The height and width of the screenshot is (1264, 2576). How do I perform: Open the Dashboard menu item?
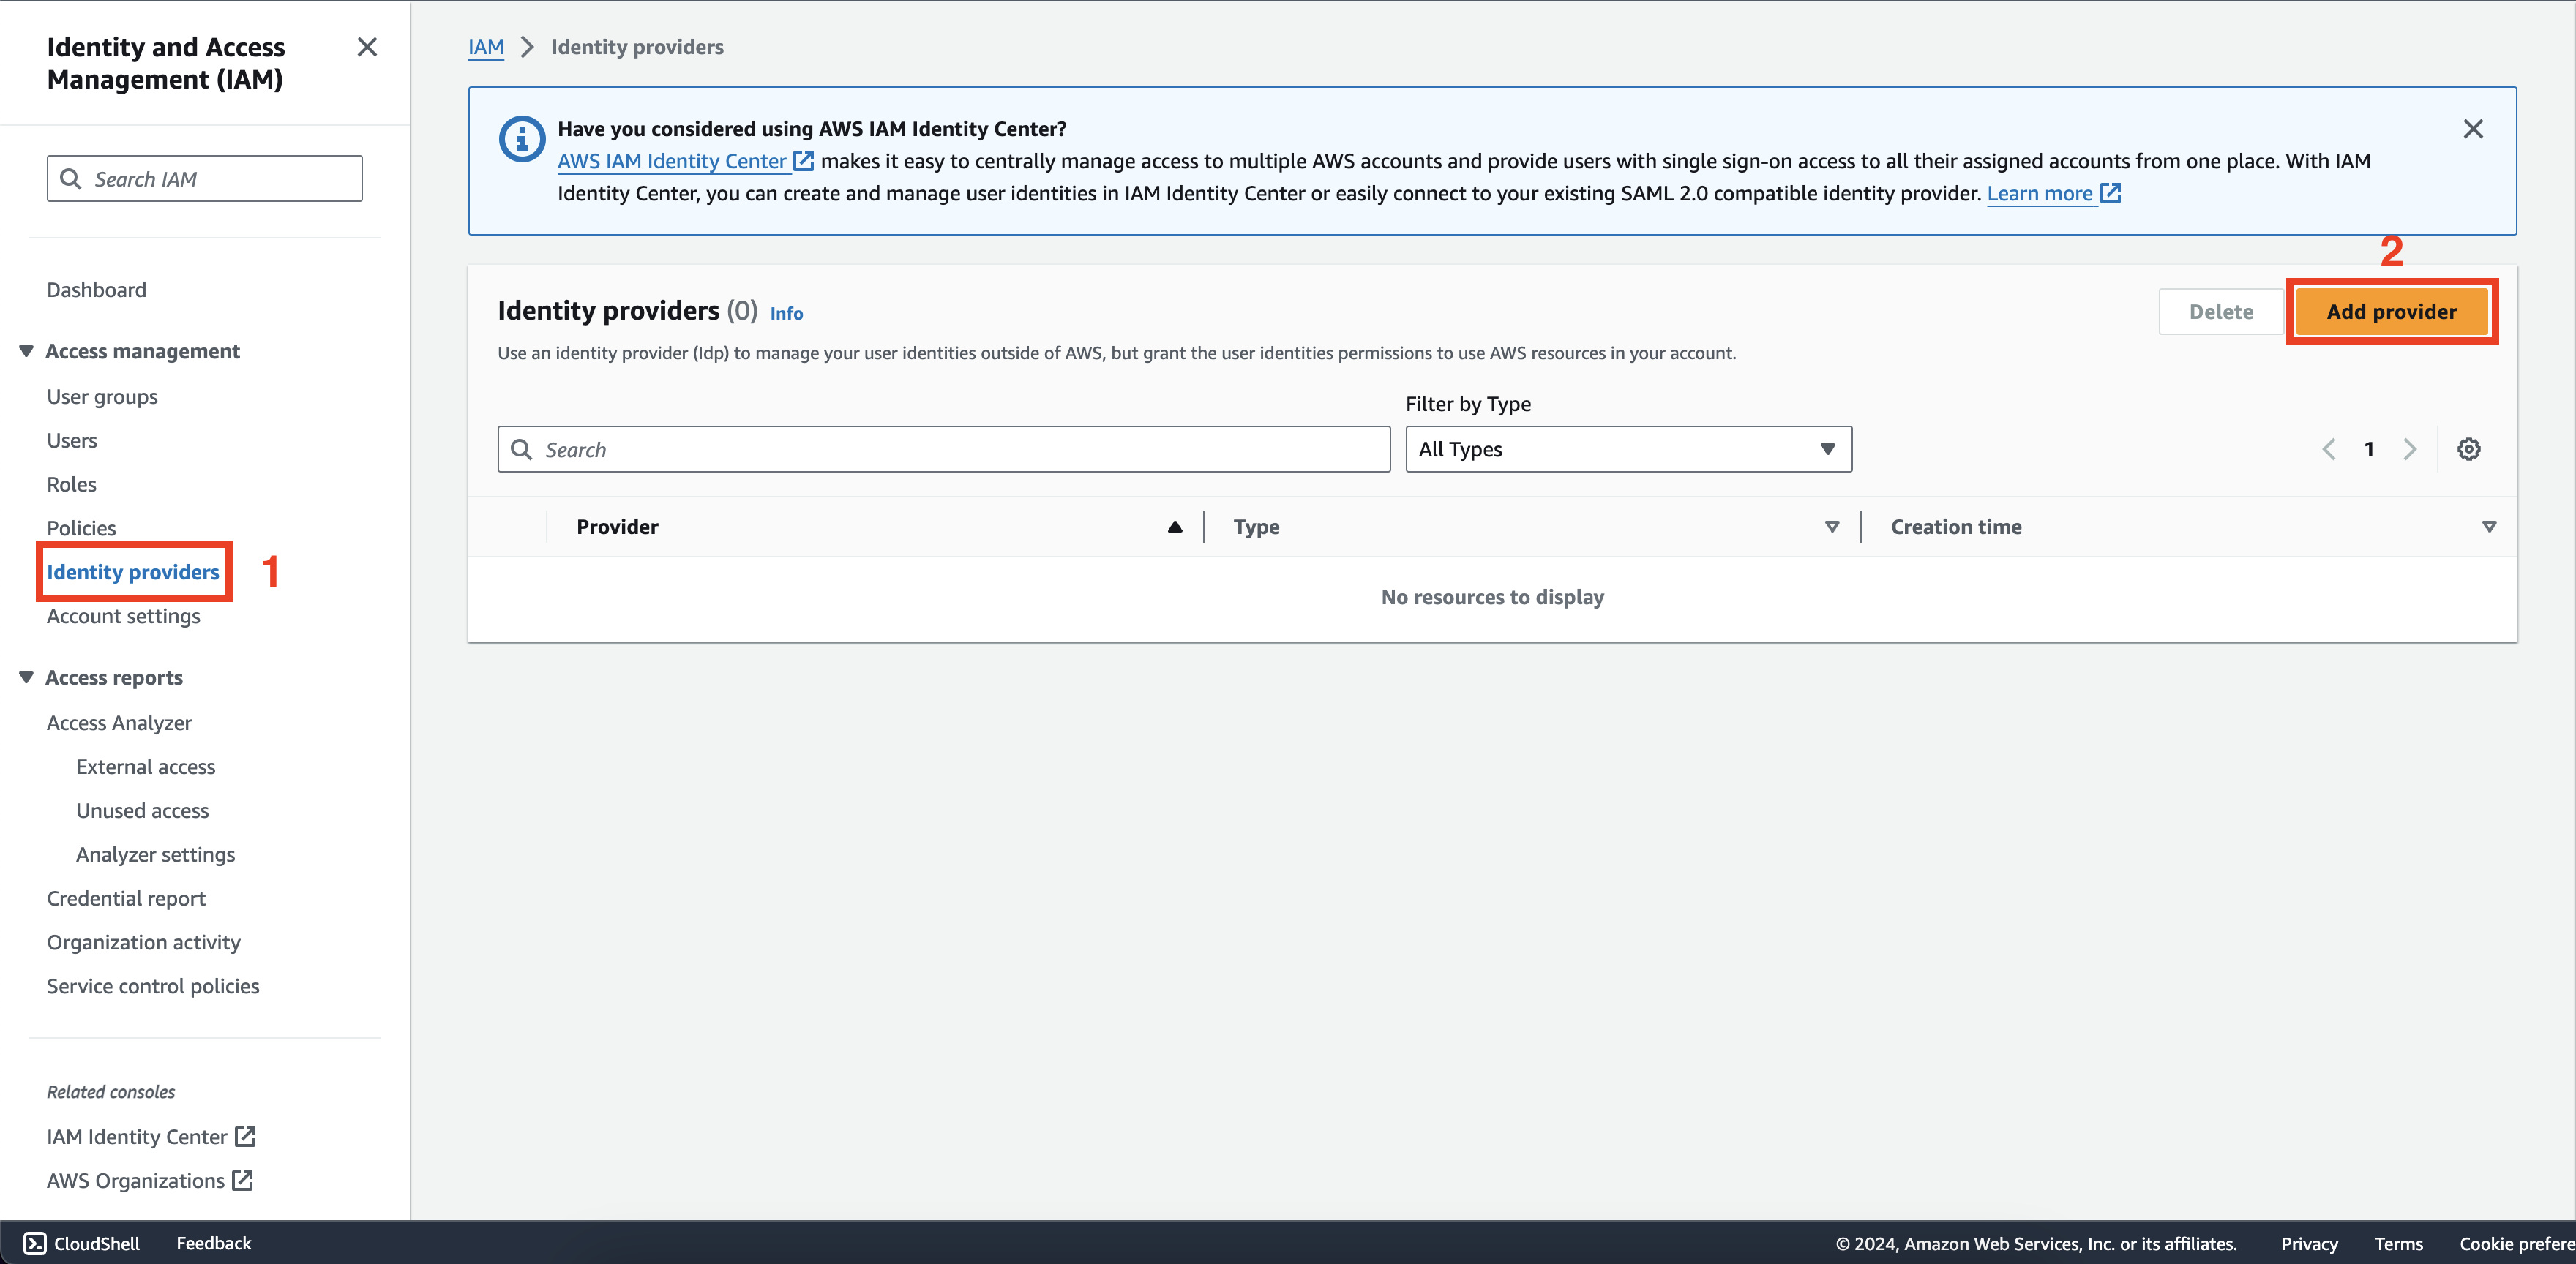point(95,289)
